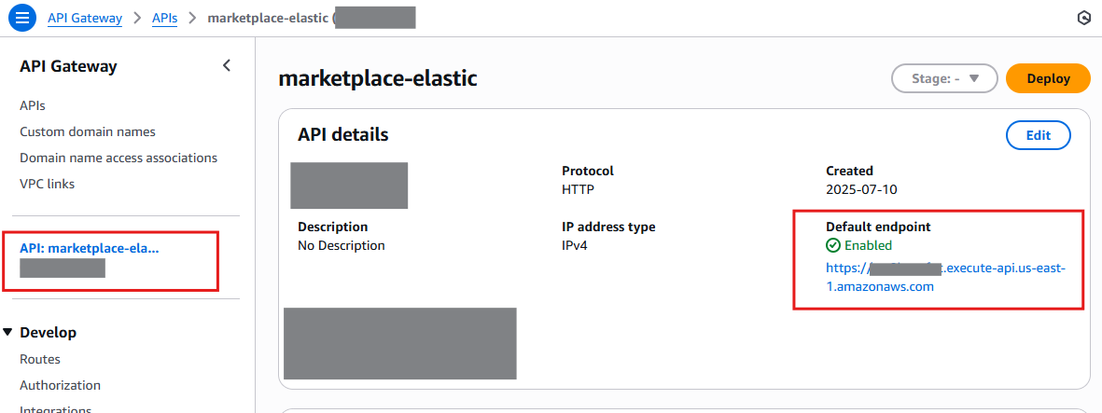Click the marketplace-elastic page heading
This screenshot has width=1102, height=413.
(378, 79)
